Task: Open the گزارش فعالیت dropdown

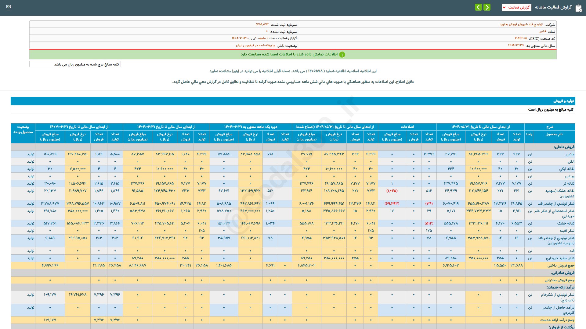Action: pyautogui.click(x=516, y=7)
